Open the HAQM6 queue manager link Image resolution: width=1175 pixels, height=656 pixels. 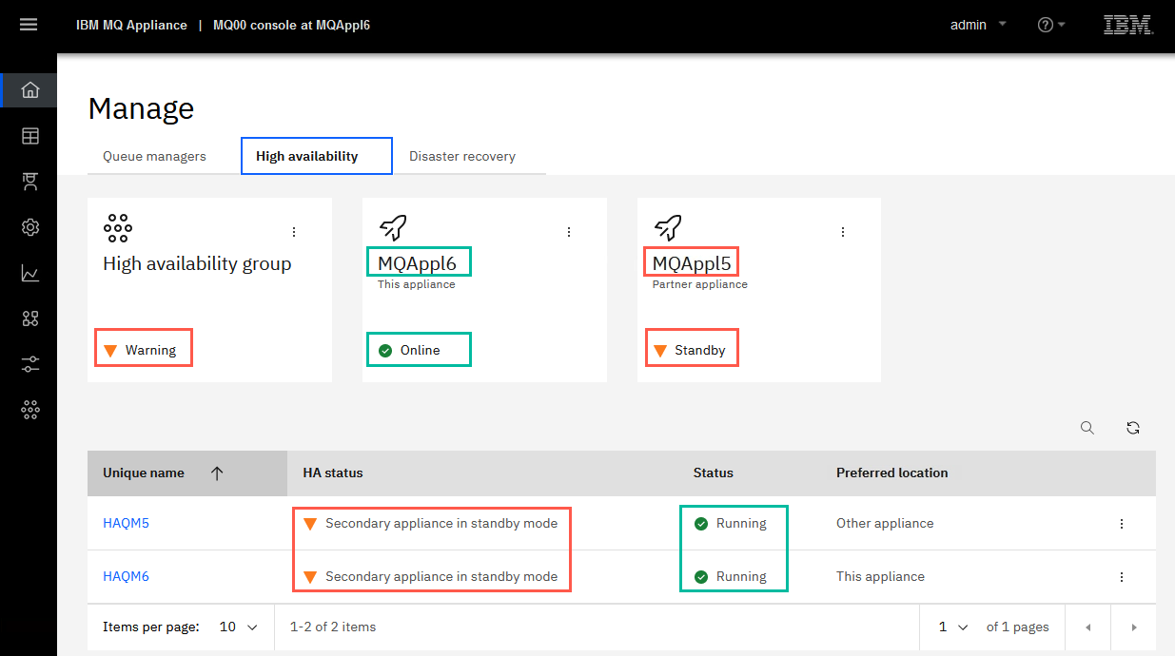[x=126, y=576]
